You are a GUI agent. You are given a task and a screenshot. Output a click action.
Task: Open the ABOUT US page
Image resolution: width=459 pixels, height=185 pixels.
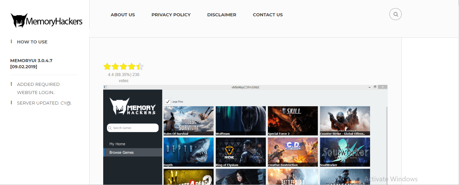[123, 15]
